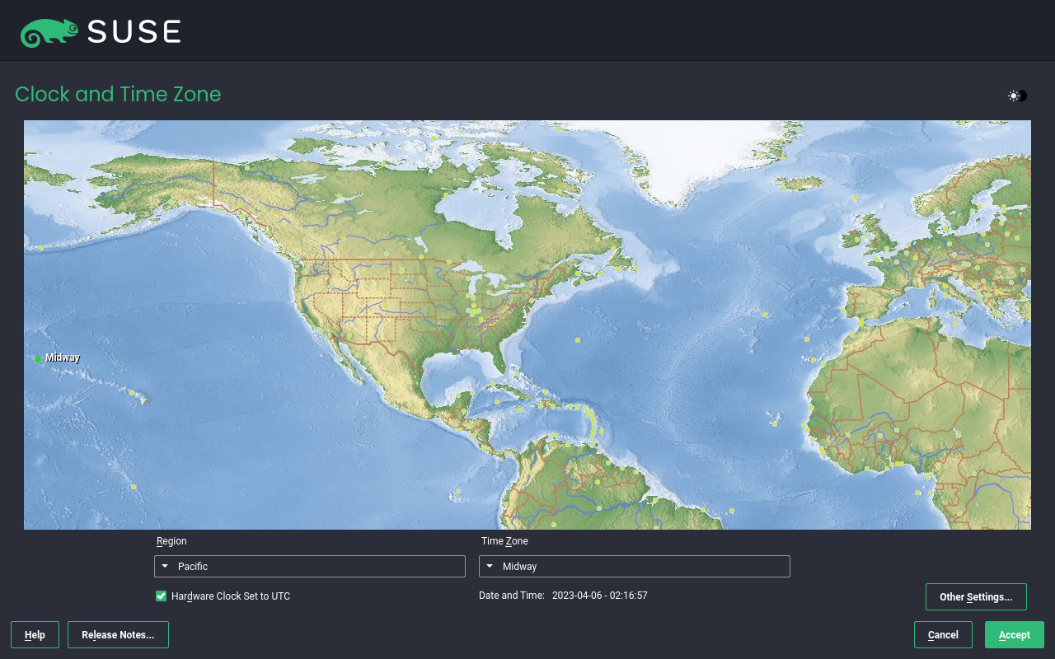Open Other Settings dialog
The width and height of the screenshot is (1055, 659).
point(976,597)
